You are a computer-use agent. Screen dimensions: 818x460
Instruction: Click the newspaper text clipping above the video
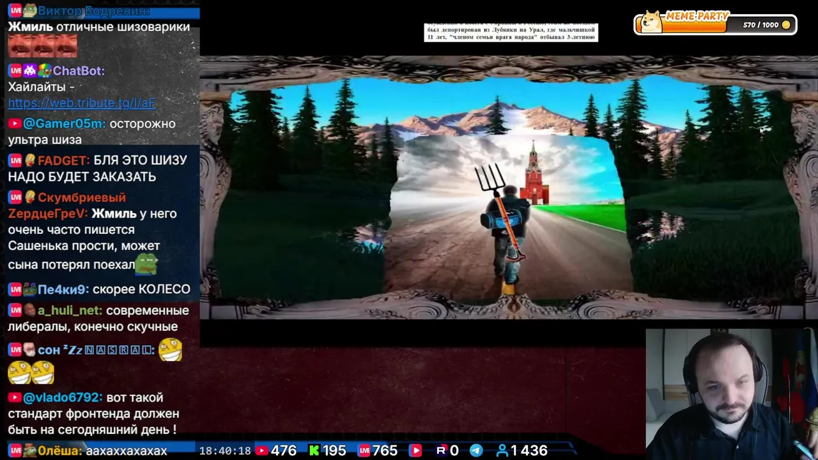511,32
